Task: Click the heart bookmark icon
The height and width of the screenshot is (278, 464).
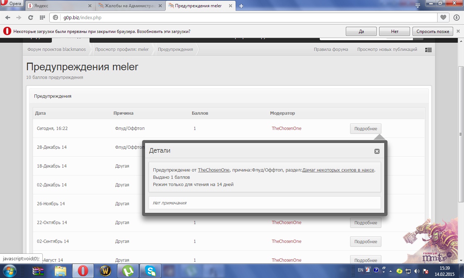Action: click(x=443, y=17)
